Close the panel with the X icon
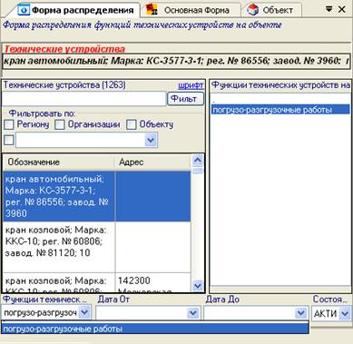This screenshot has height=344, width=353. click(x=342, y=9)
